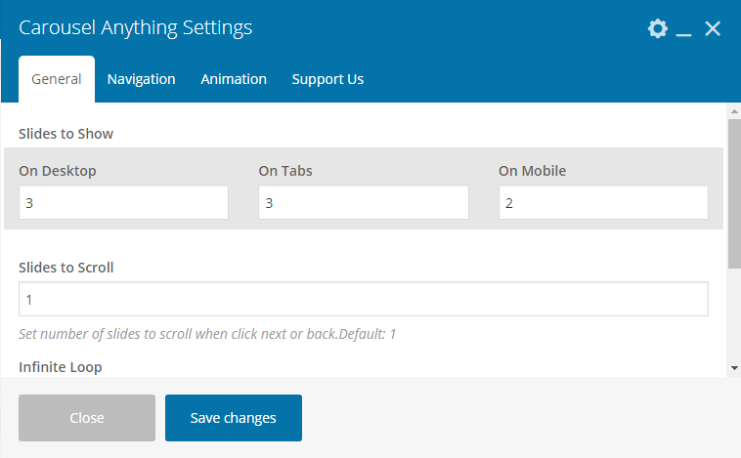
Task: Click the Save changes button
Action: [x=234, y=418]
